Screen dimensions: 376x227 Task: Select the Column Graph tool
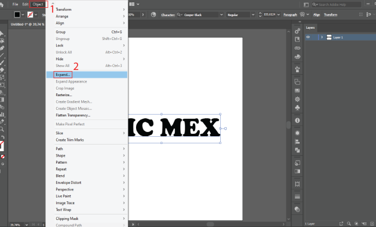(2, 115)
